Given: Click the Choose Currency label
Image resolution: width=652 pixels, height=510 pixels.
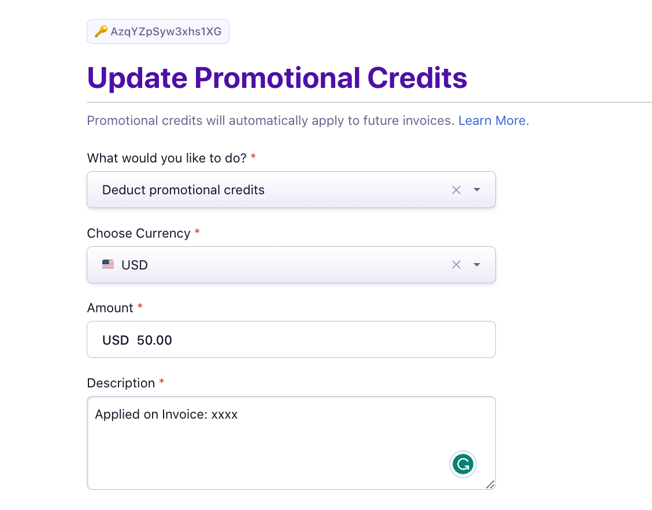Looking at the screenshot, I should point(139,234).
